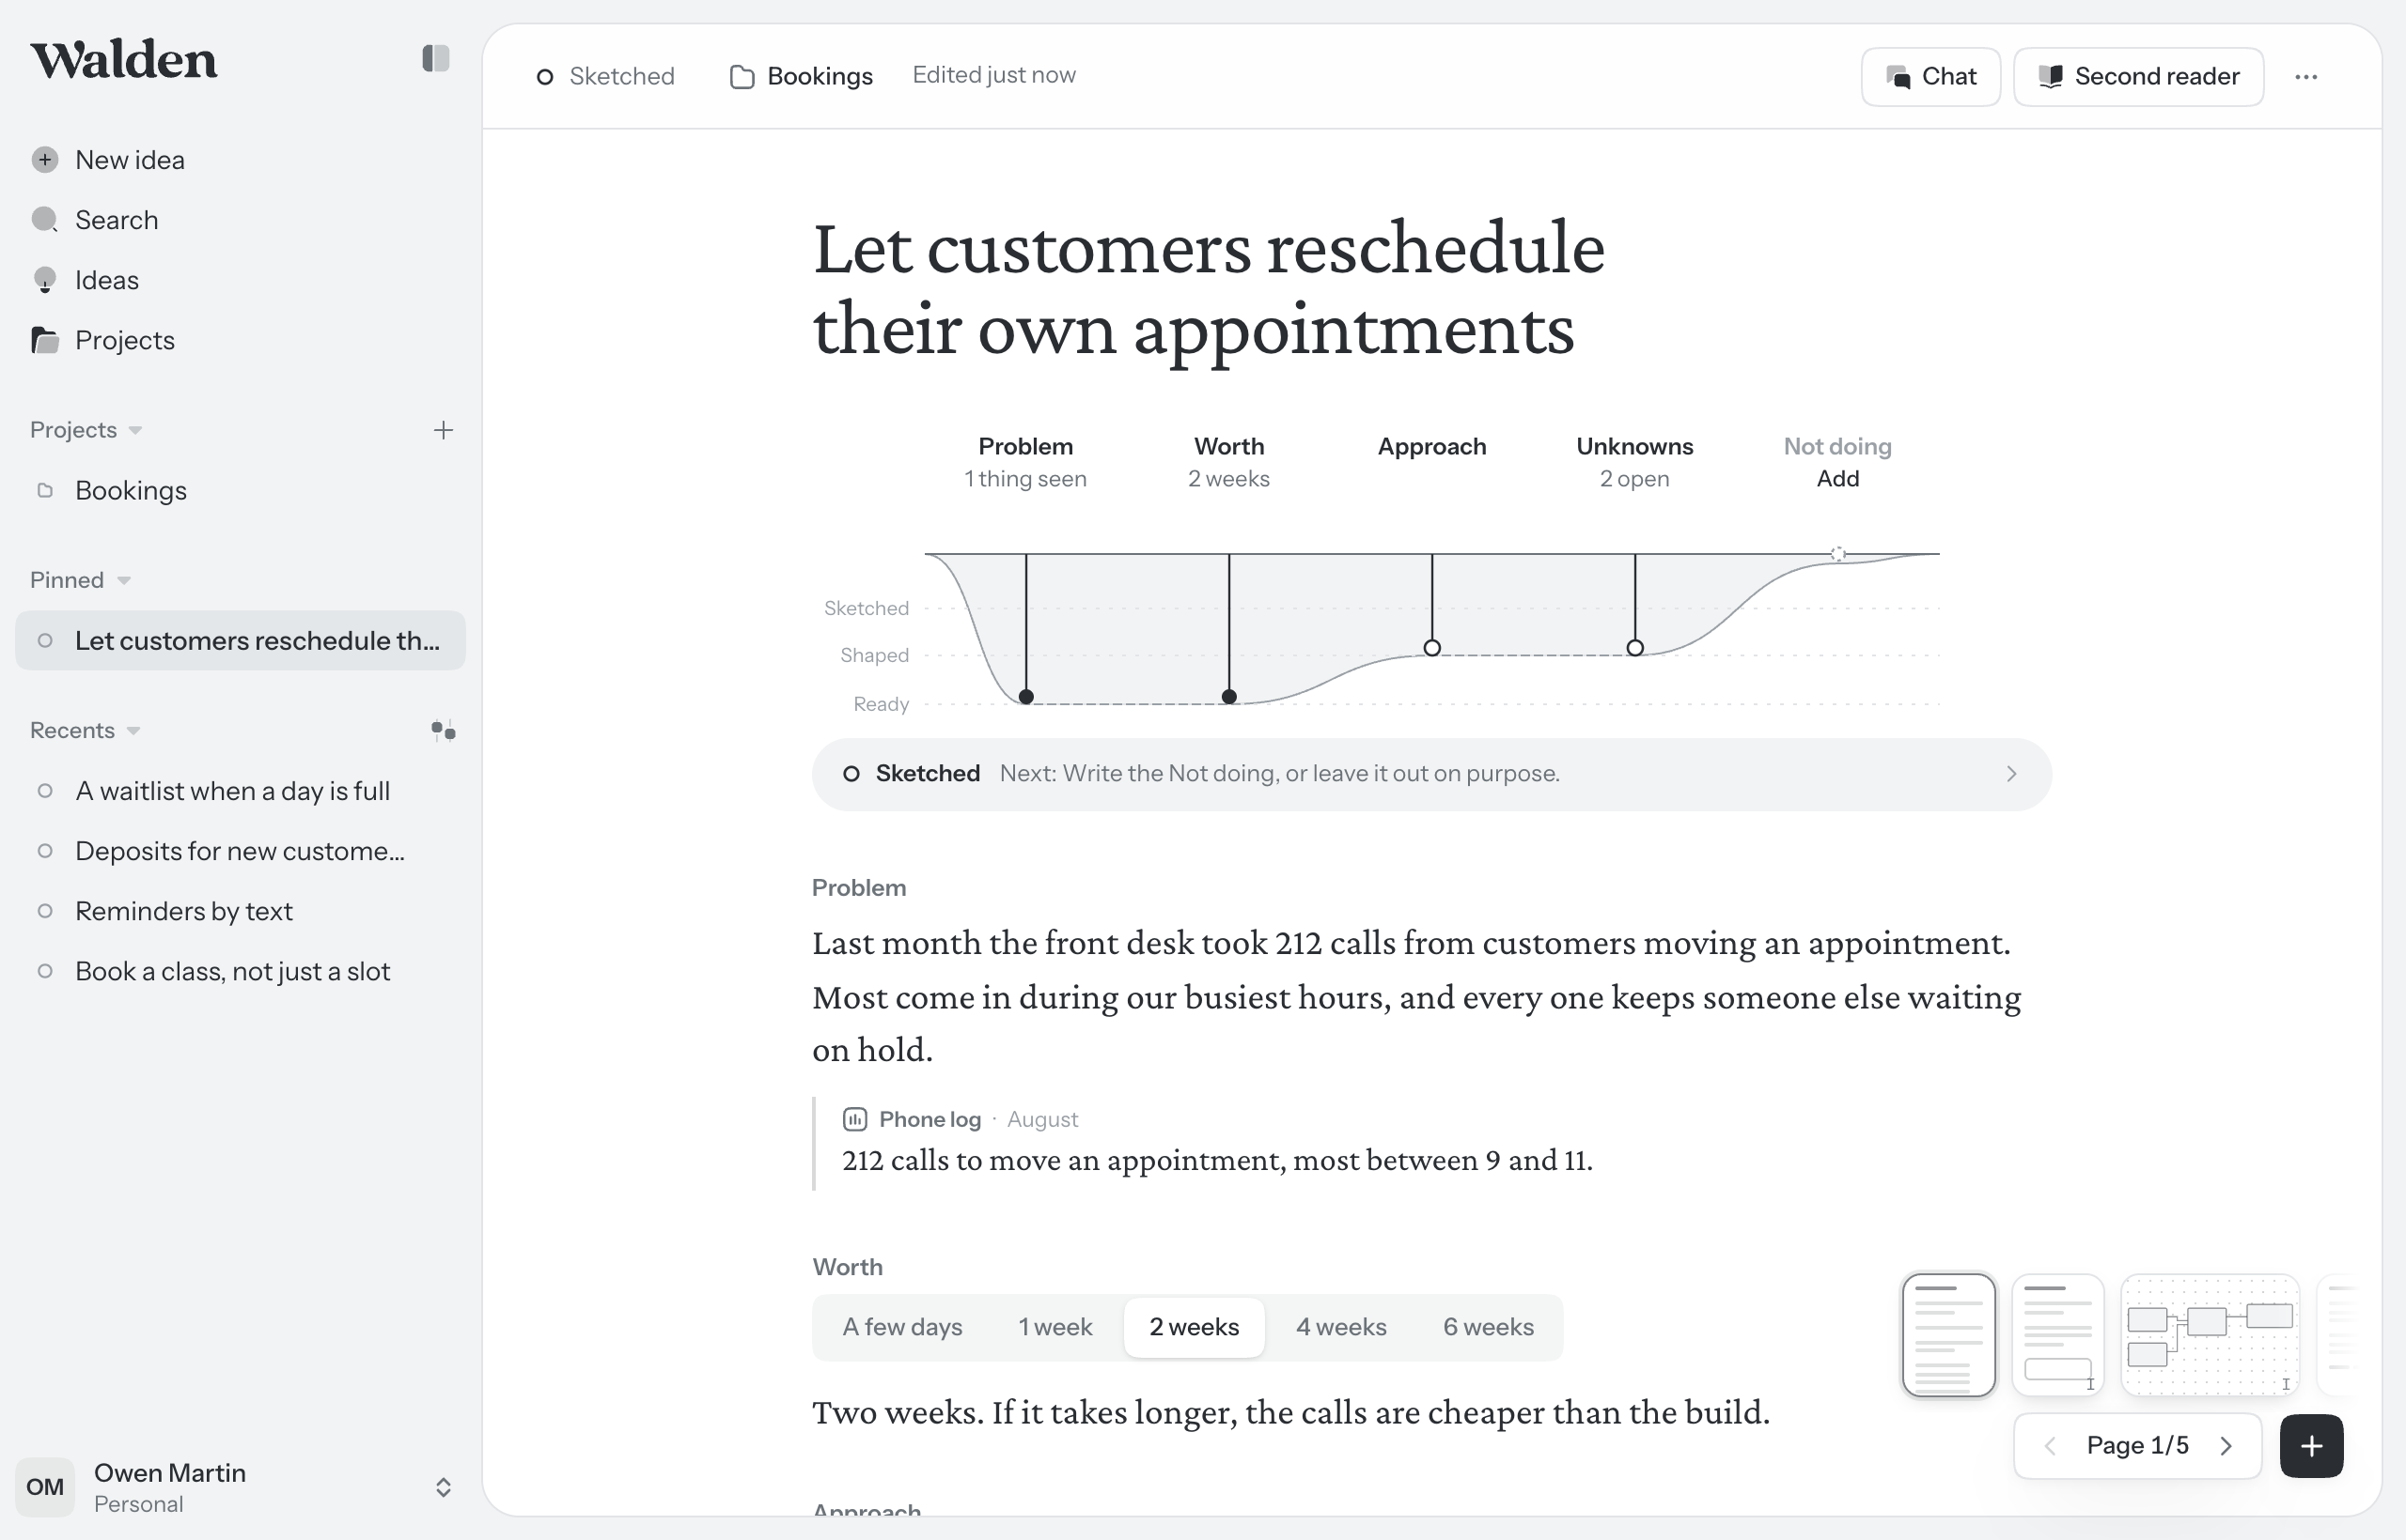Click the Sketched status indicator in header

(605, 77)
